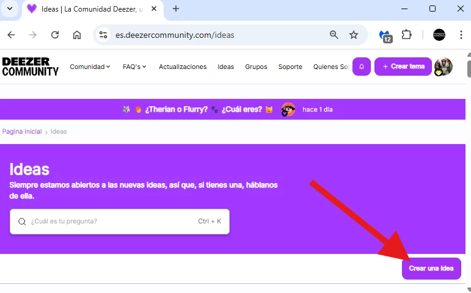Open notifications bell button
This screenshot has width=471, height=293.
(362, 67)
